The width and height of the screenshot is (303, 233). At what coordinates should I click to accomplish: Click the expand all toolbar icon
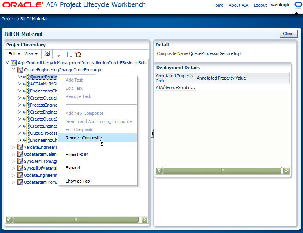tap(59, 54)
